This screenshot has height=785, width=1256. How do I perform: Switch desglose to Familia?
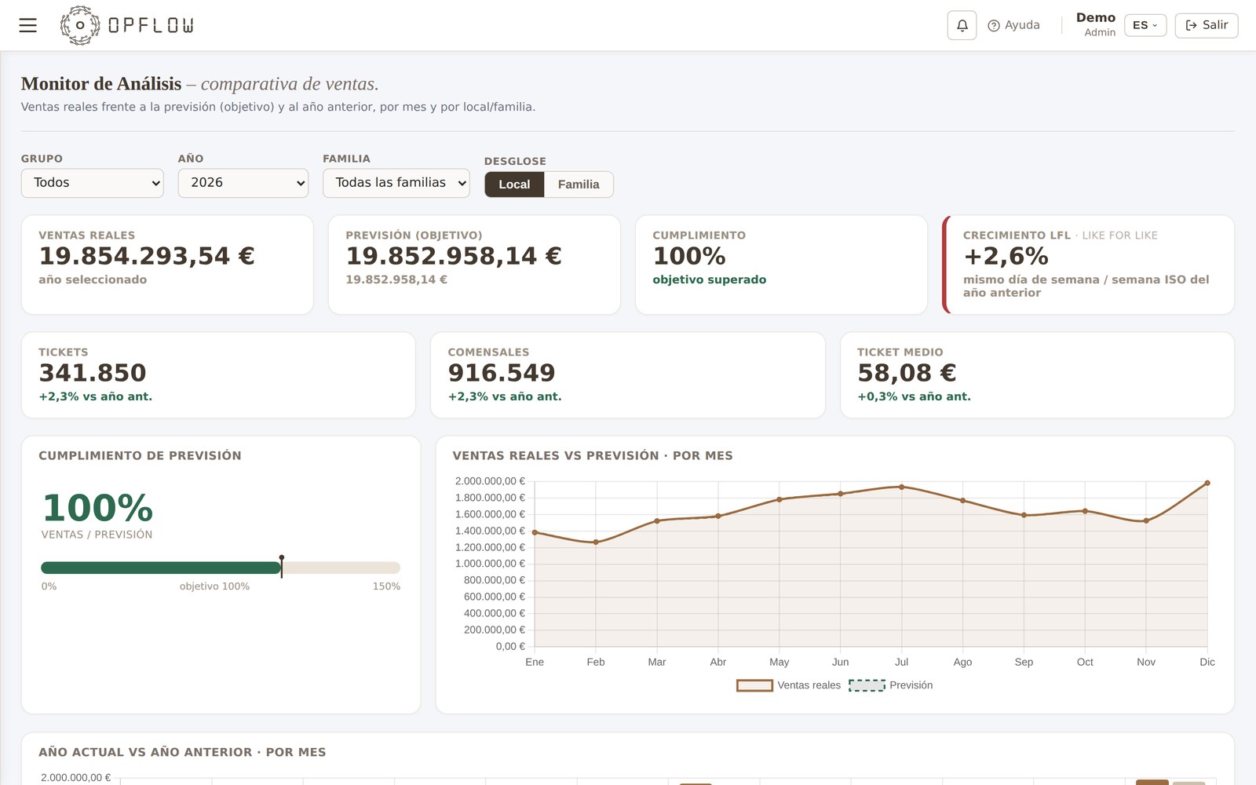[x=579, y=184]
